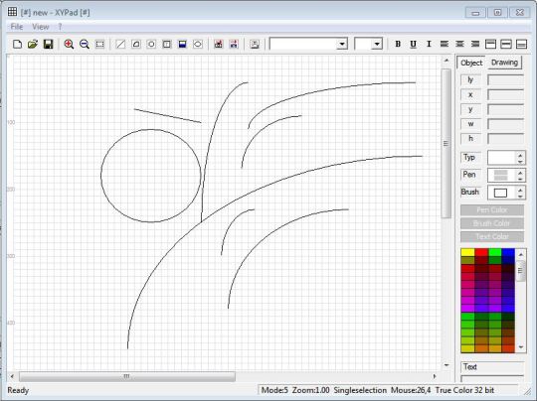Switch to the Object tab

click(x=471, y=63)
